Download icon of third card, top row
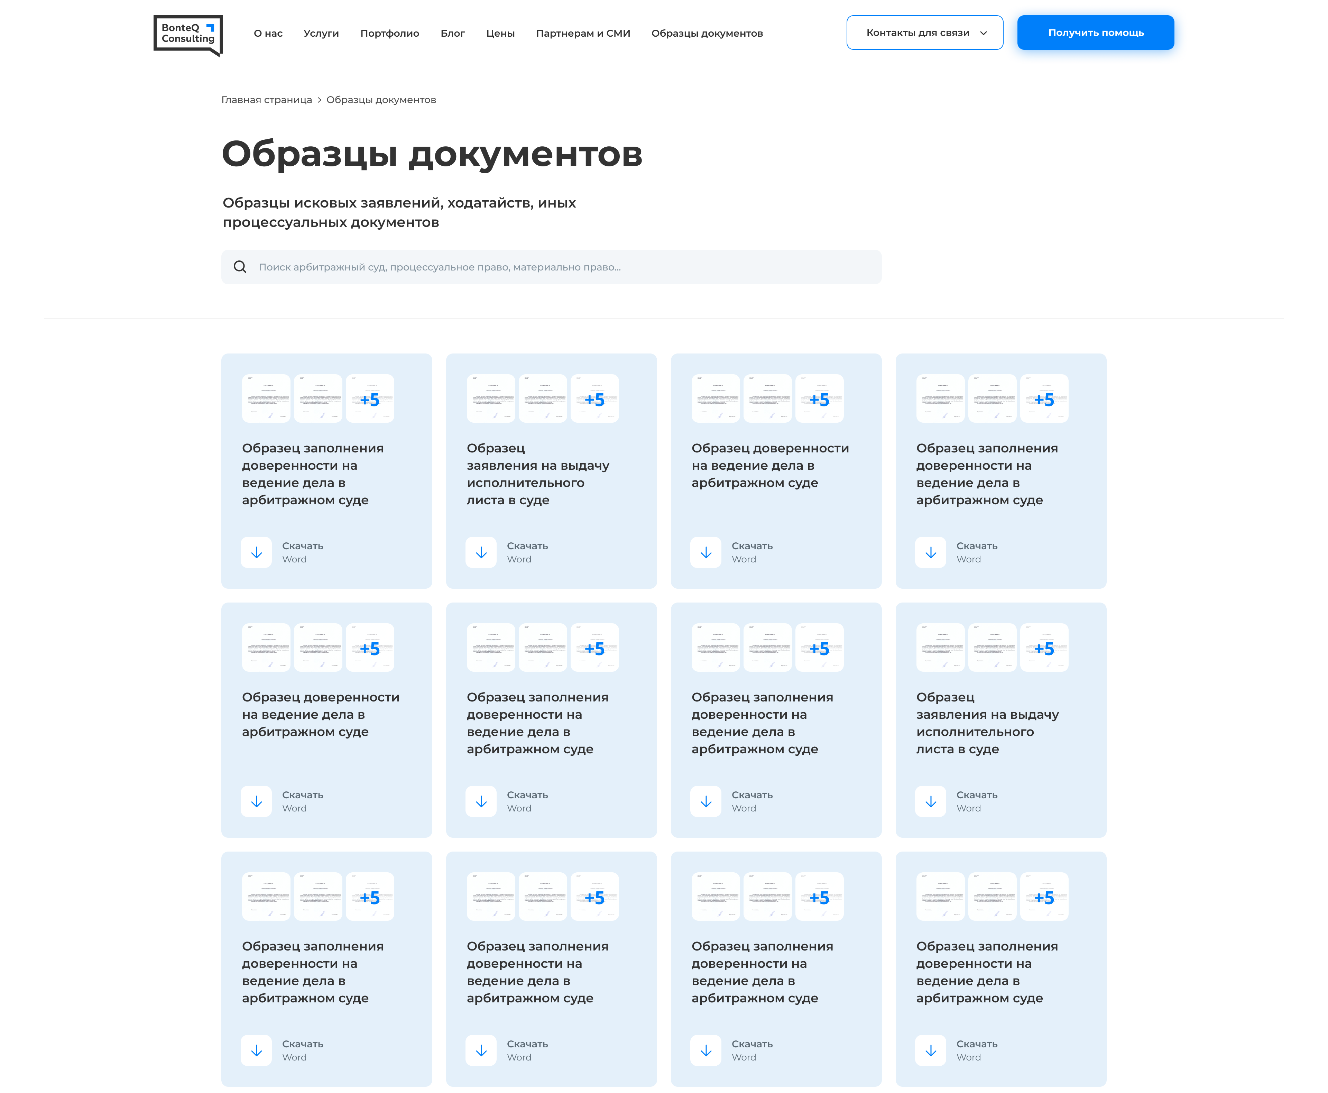 click(705, 552)
